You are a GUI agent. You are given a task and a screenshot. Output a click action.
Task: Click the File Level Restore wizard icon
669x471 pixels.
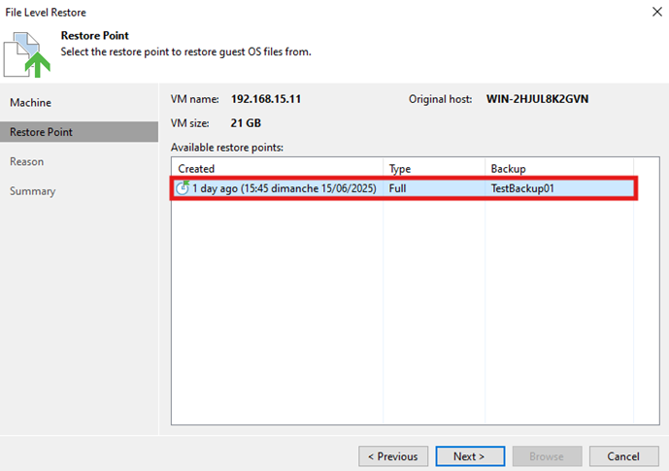coord(29,50)
